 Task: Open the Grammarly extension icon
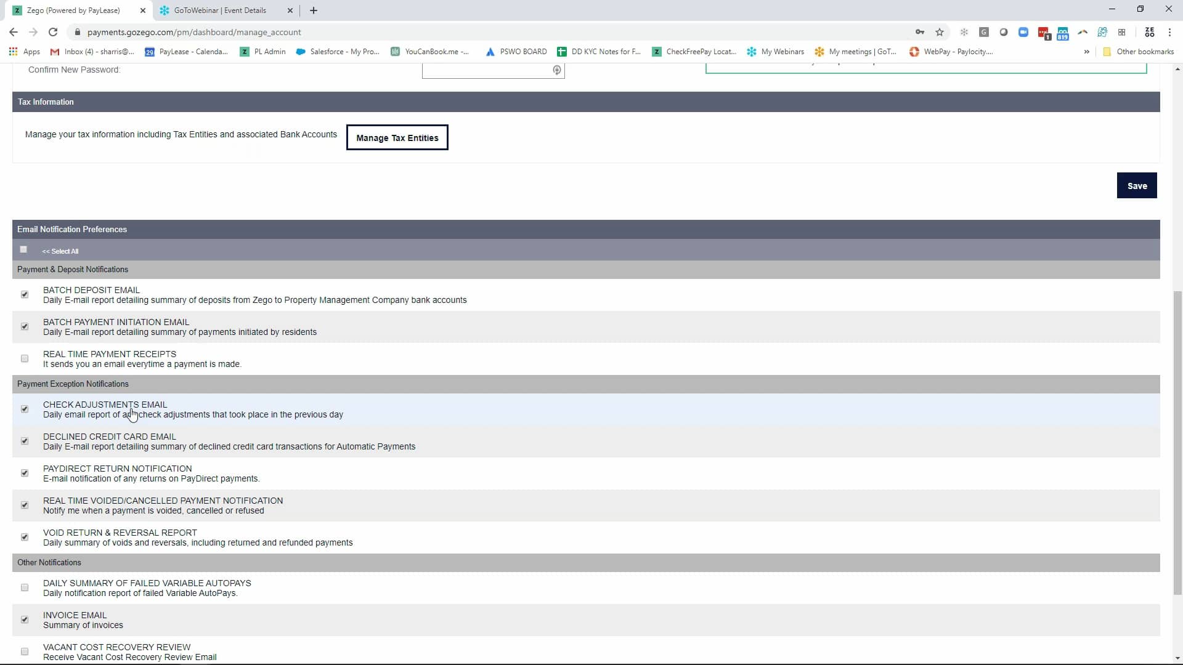click(984, 32)
